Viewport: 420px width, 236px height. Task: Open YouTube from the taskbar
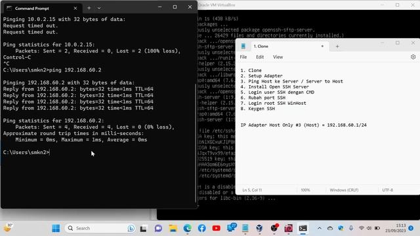tap(216, 229)
